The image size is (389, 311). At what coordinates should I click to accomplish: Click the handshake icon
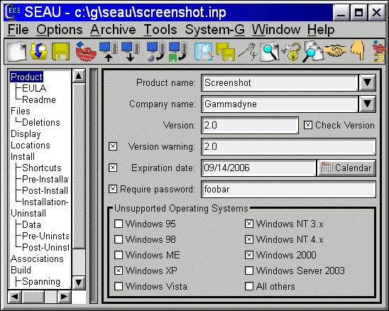click(x=335, y=50)
